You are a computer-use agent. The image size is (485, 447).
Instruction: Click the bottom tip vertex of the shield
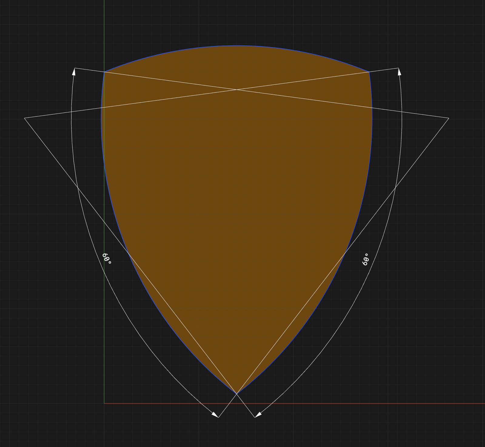click(x=236, y=394)
